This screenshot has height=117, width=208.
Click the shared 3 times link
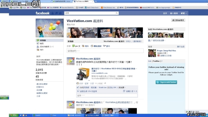(132, 91)
